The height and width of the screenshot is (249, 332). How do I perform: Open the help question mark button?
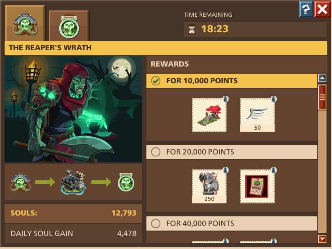point(306,9)
